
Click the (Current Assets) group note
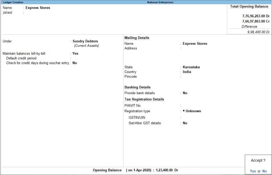86,46
